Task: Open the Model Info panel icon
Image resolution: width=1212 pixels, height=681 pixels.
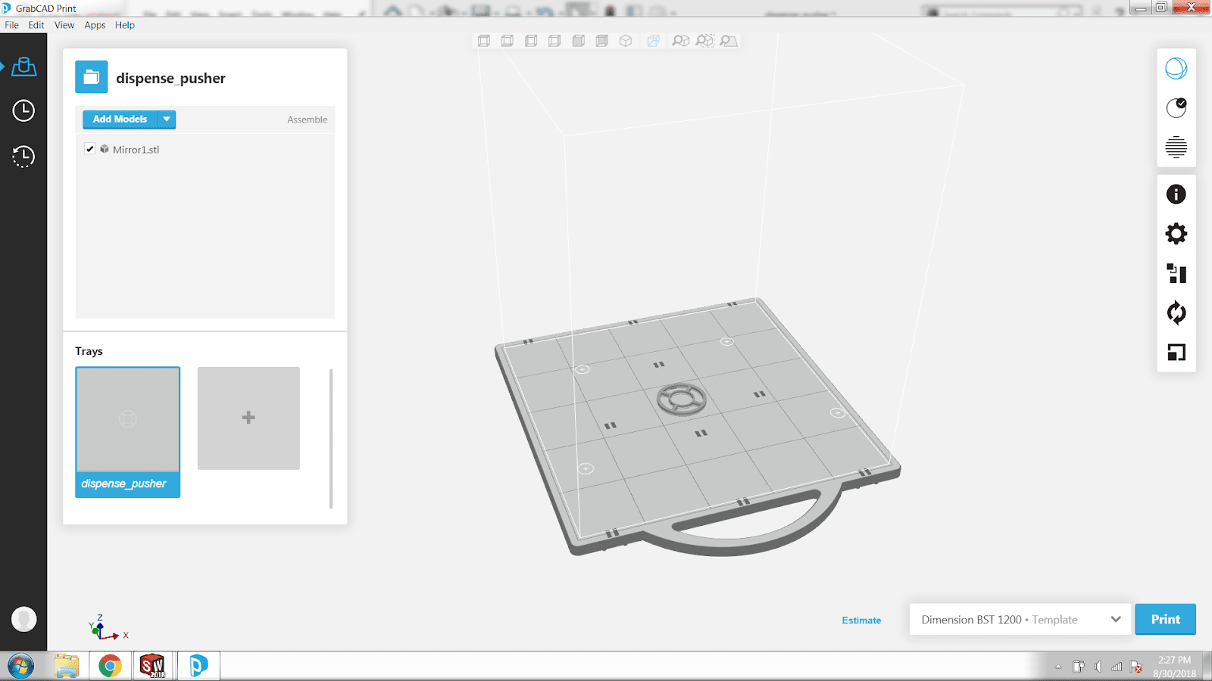Action: pyautogui.click(x=1176, y=194)
